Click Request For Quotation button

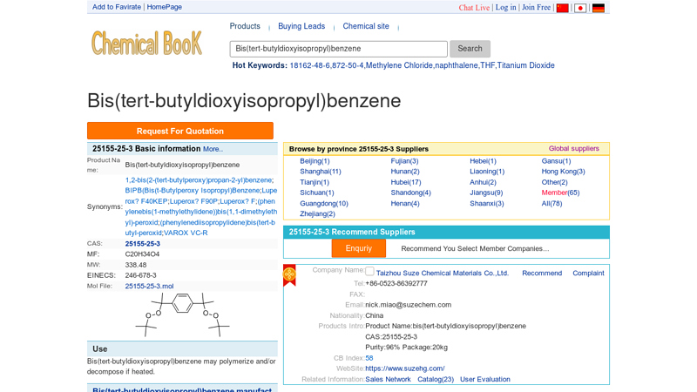[x=180, y=132]
